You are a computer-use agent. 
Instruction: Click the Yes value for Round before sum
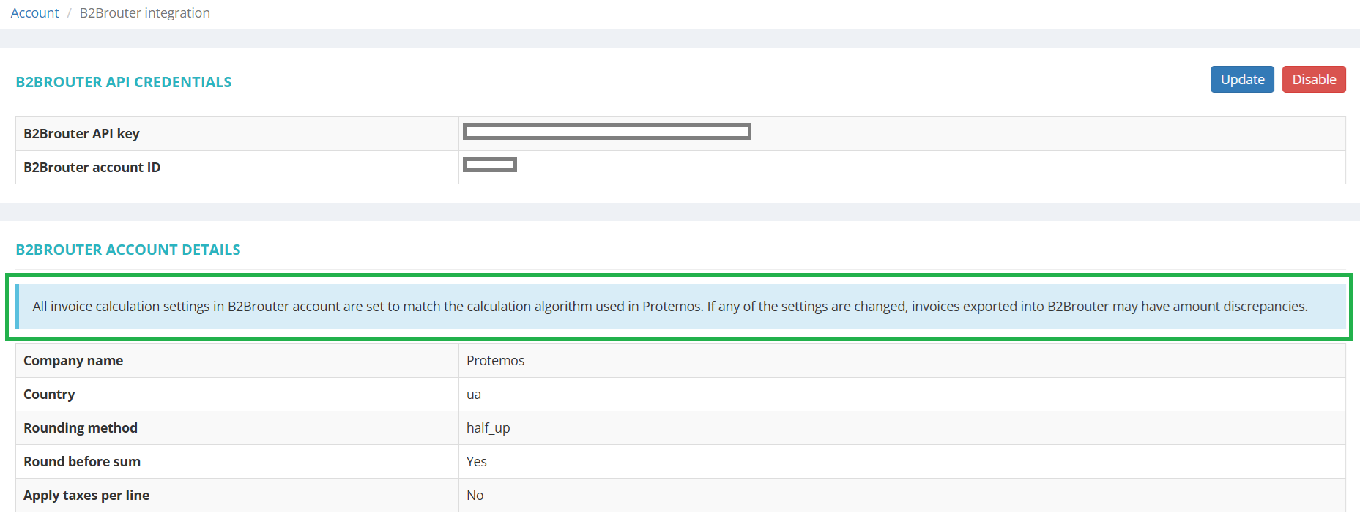(x=476, y=462)
